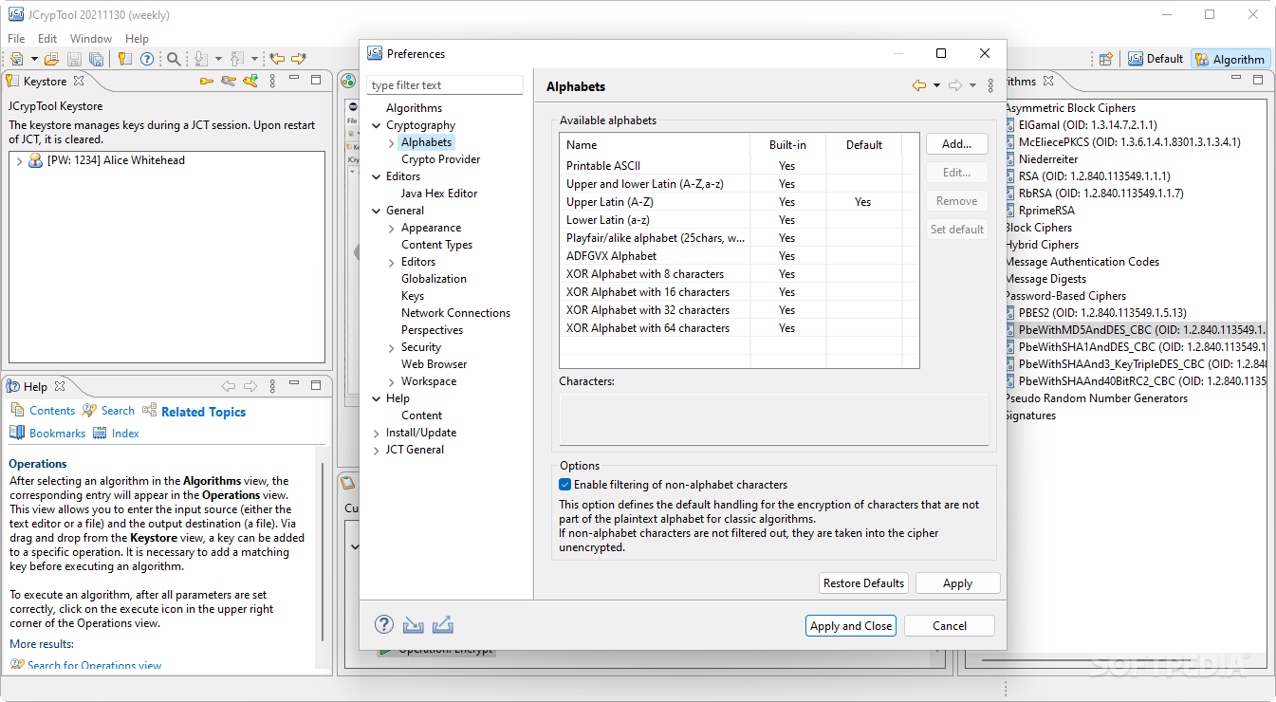Open the Contents help link
Screen dimensions: 1276x702
[52, 411]
